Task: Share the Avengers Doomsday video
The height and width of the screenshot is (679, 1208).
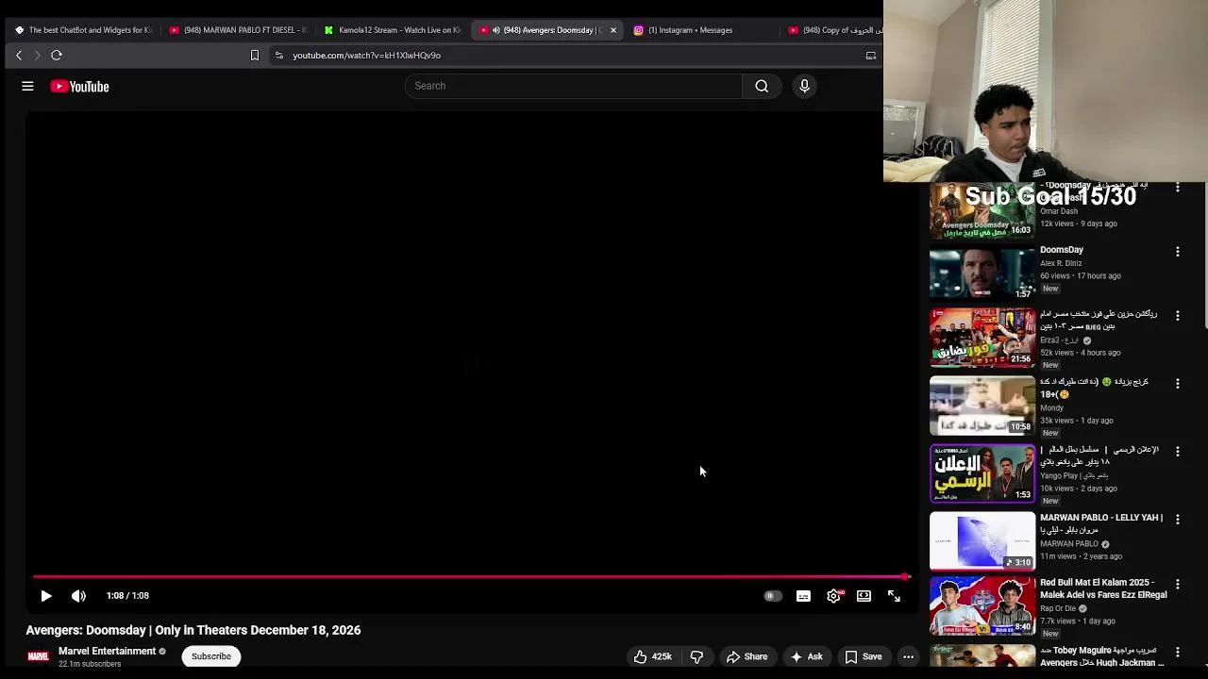Action: point(747,656)
